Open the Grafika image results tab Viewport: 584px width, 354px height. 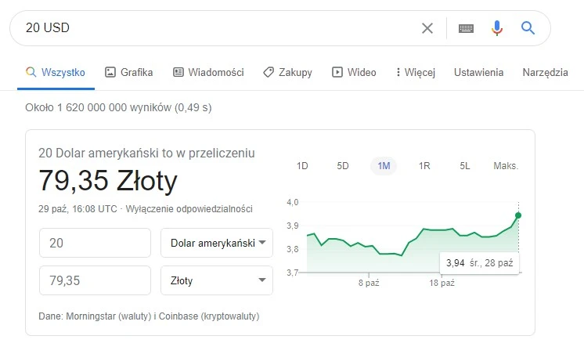tap(128, 73)
